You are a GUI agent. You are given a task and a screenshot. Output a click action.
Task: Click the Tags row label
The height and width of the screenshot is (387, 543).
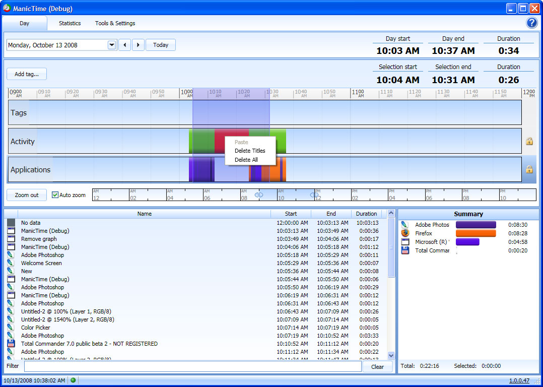click(19, 112)
